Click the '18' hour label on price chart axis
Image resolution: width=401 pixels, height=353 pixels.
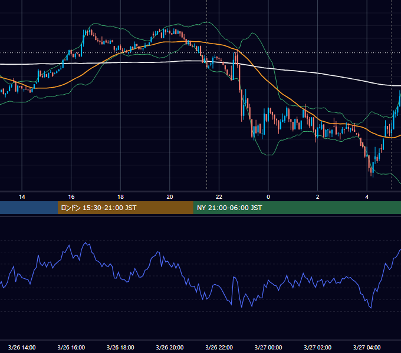point(120,197)
